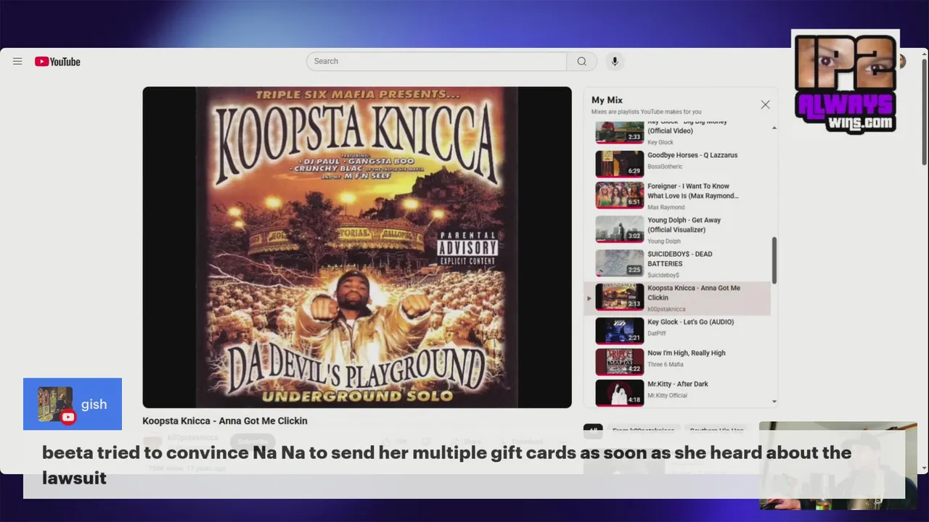Click 'k00pstaknicca' channel name in playlist
Screen dimensions: 929x522
point(666,310)
